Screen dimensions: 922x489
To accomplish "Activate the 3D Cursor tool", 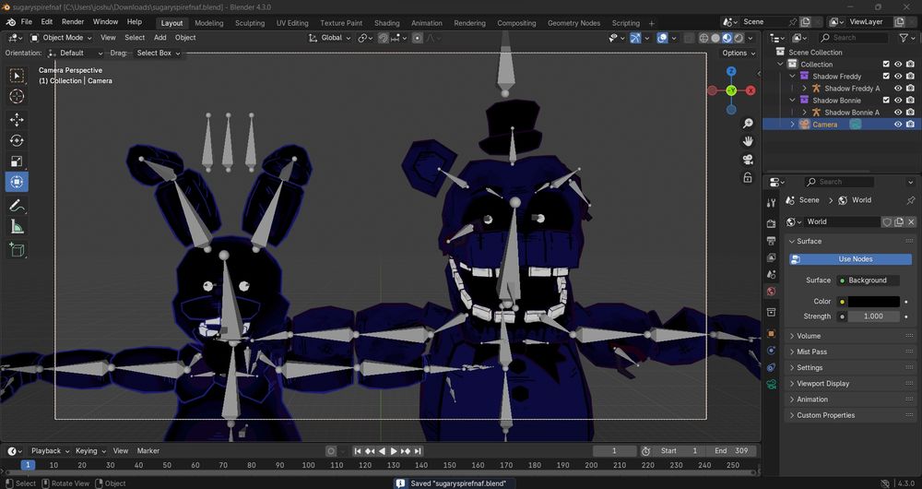I will tap(17, 96).
